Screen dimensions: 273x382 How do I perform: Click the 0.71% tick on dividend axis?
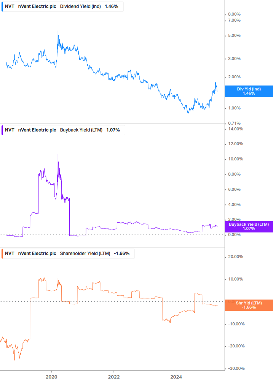[234, 123]
